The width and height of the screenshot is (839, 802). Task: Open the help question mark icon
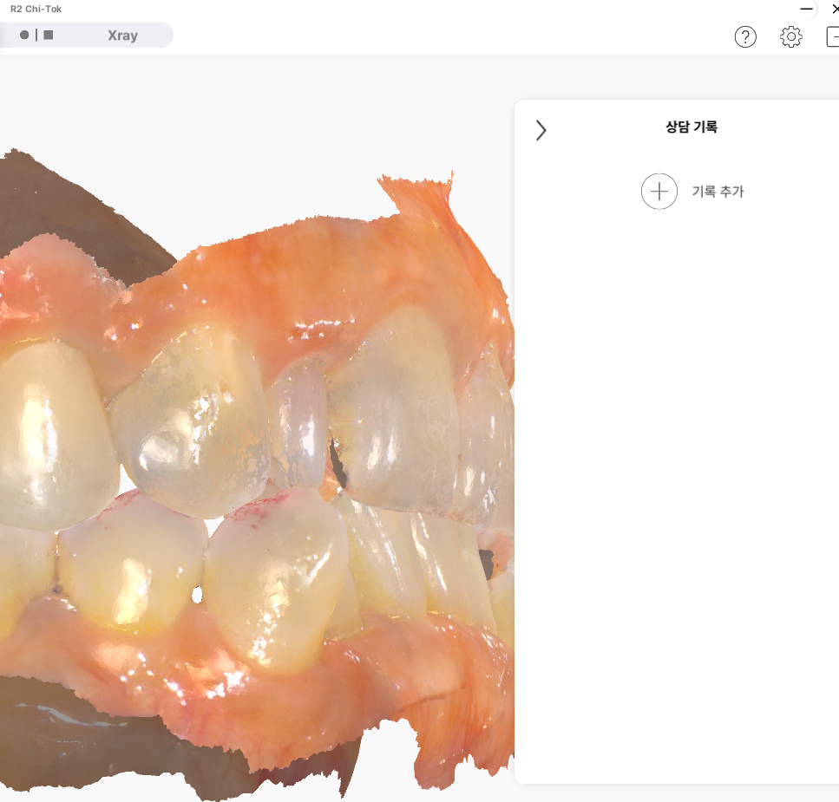point(745,36)
